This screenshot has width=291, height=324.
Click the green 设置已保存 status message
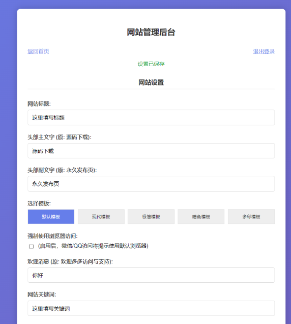click(151, 64)
